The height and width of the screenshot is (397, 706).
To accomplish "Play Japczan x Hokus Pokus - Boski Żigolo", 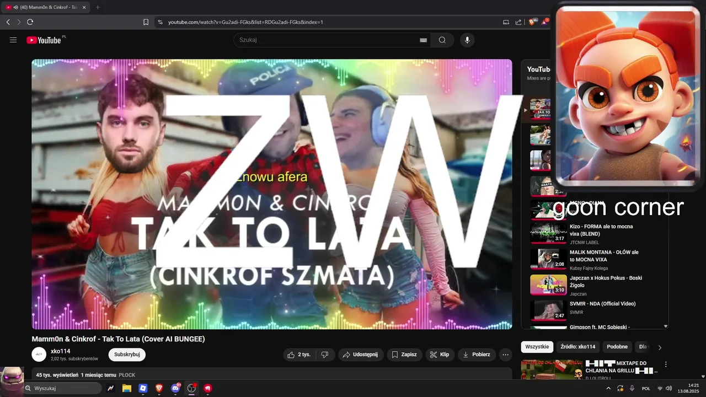I will pyautogui.click(x=606, y=282).
